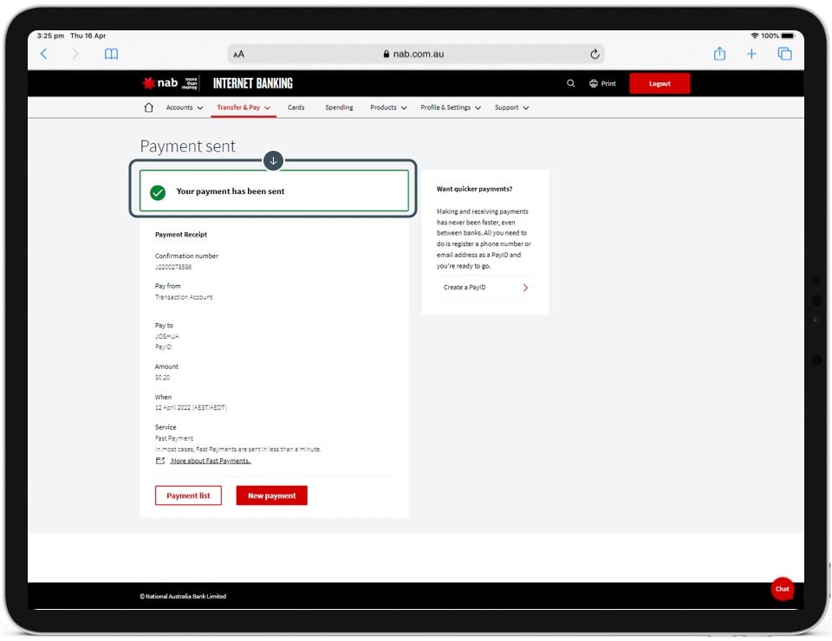Expand the Profile & Settings menu
Image resolution: width=832 pixels, height=641 pixels.
pos(450,107)
